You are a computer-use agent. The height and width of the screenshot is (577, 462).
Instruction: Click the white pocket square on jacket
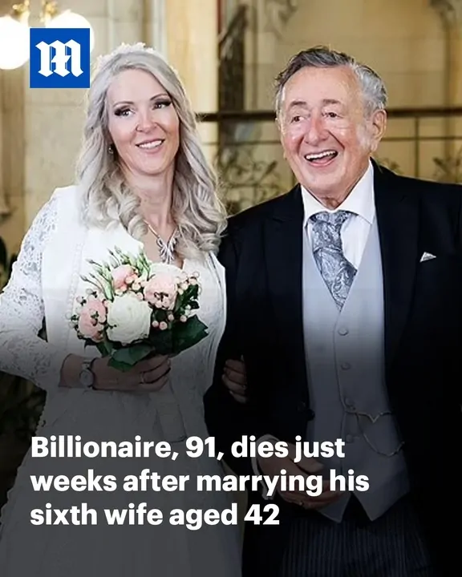pyautogui.click(x=428, y=256)
